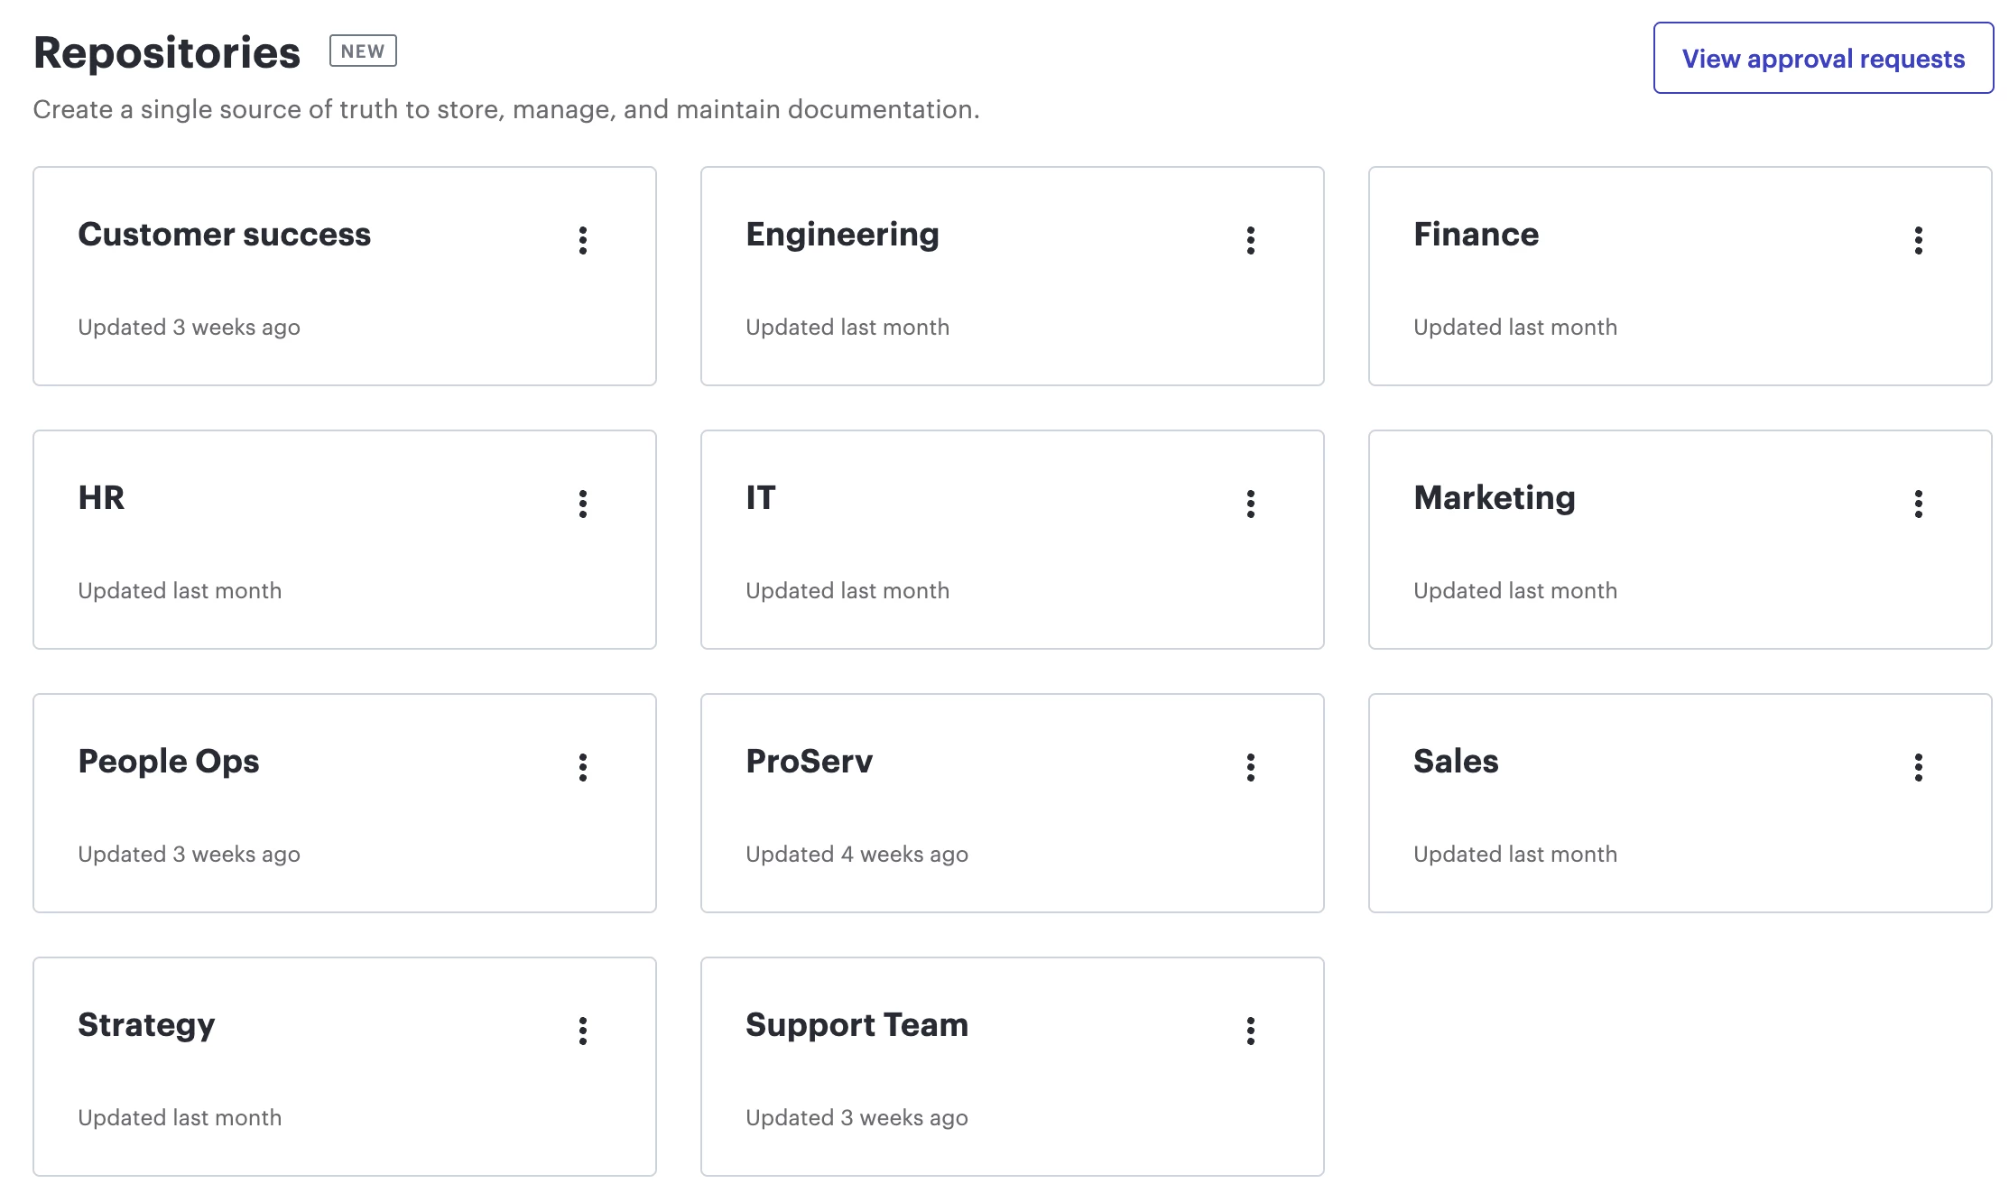2009x1193 pixels.
Task: Open the Customer success options menu
Action: [x=583, y=240]
